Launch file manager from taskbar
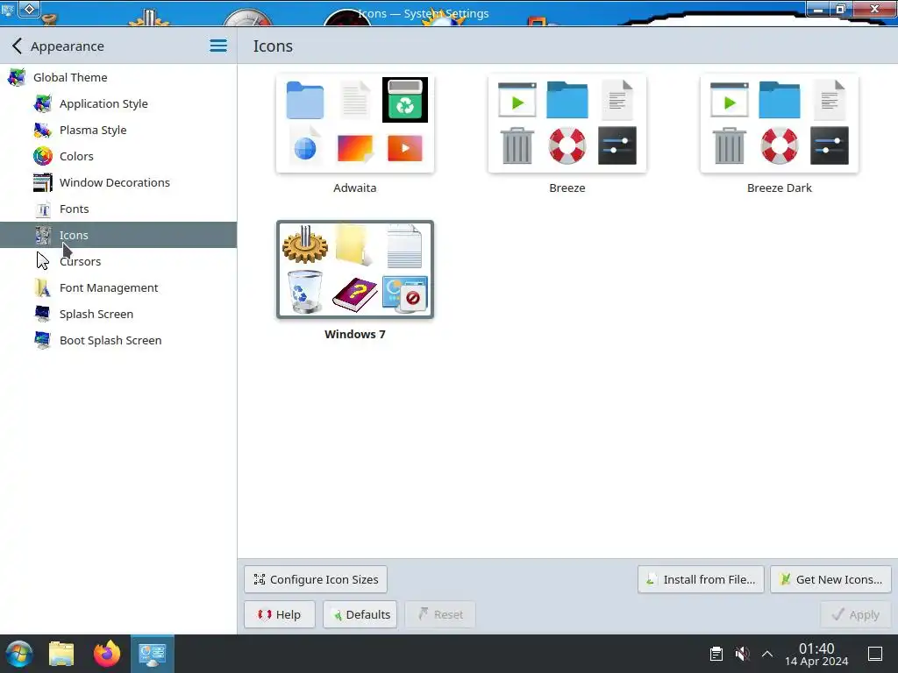The width and height of the screenshot is (898, 673). pyautogui.click(x=62, y=654)
